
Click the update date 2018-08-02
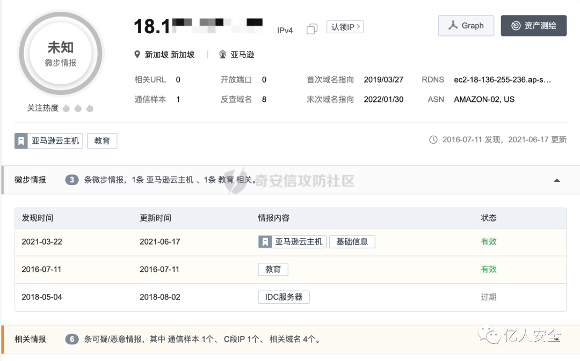click(x=160, y=297)
